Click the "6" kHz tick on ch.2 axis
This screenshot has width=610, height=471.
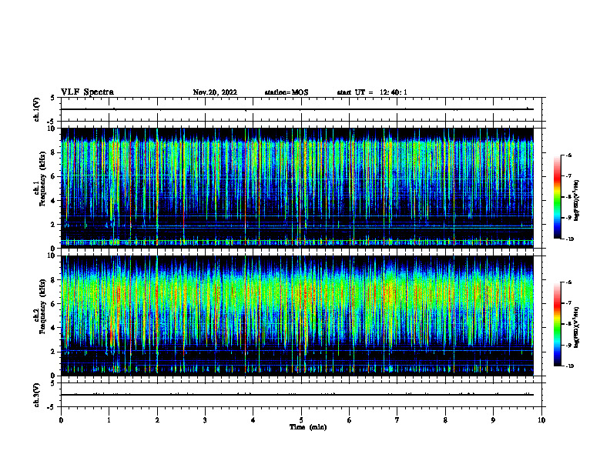(x=54, y=304)
